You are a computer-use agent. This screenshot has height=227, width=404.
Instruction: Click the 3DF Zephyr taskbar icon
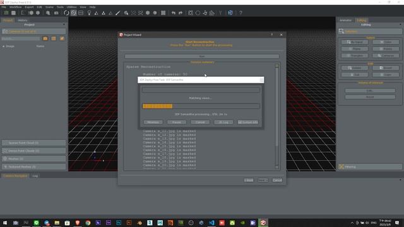tap(263, 223)
